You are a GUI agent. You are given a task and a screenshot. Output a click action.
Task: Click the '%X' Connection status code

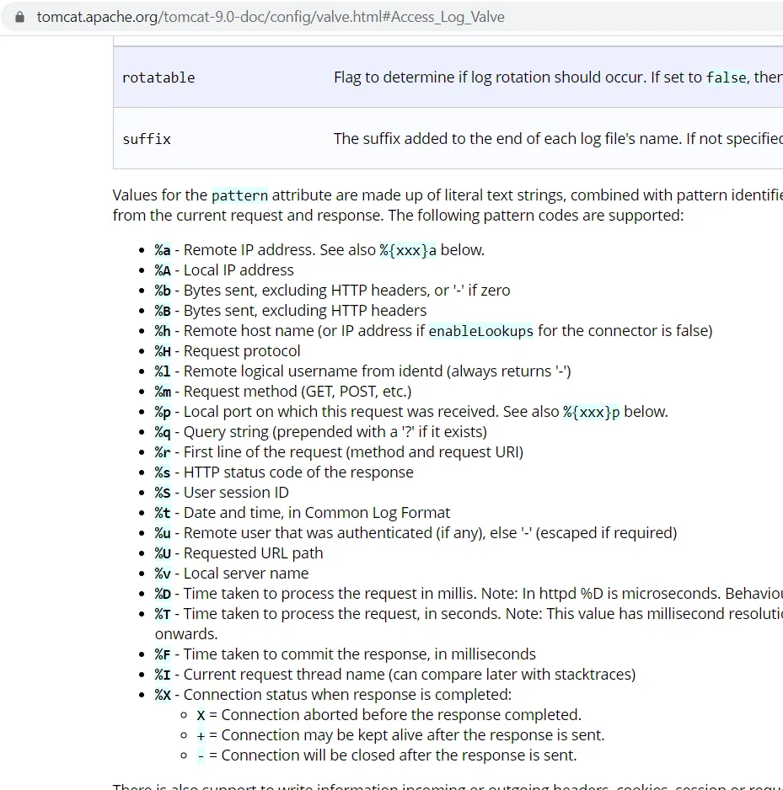point(163,695)
